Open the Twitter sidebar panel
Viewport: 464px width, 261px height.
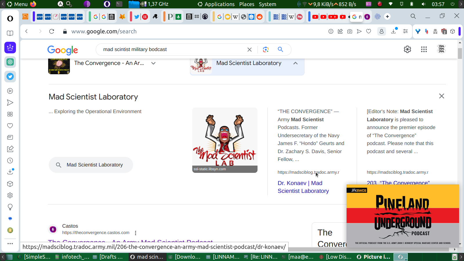(10, 77)
